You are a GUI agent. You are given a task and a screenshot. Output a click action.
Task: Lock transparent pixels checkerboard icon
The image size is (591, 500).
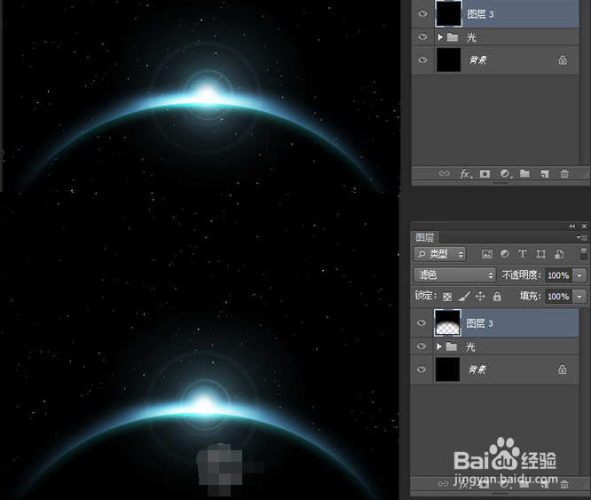pos(447,297)
